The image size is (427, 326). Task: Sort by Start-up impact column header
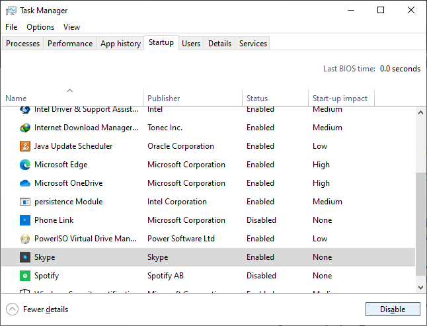[x=341, y=97]
